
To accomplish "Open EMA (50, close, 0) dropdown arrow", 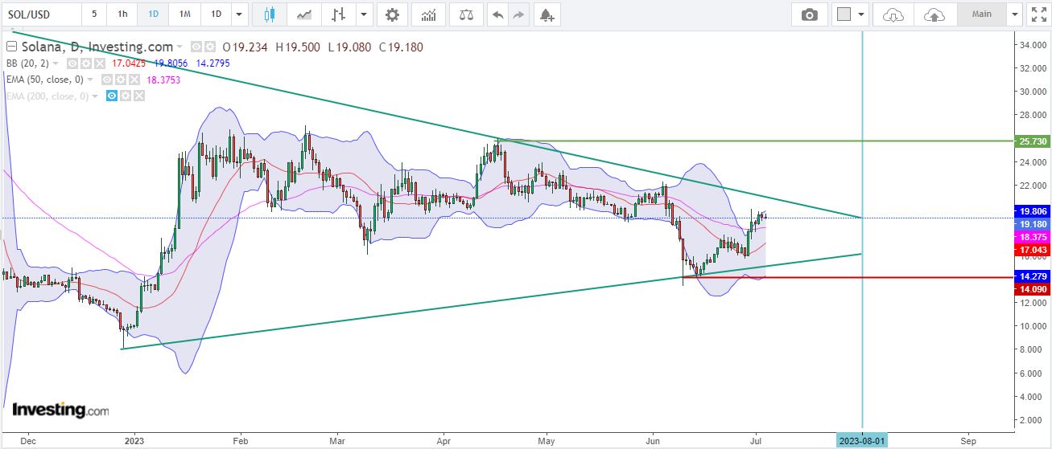I will (90, 80).
